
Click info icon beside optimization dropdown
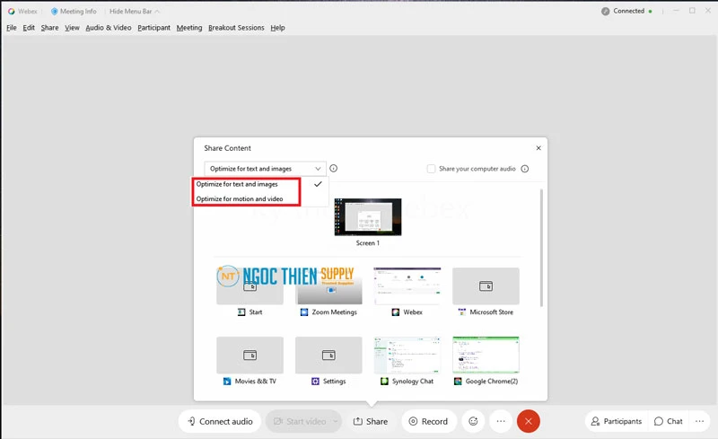pos(333,168)
